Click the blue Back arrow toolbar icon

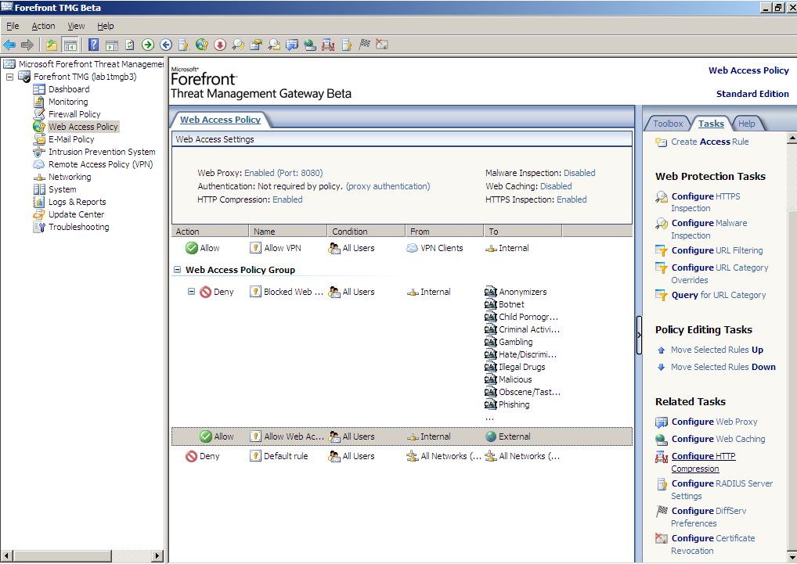coord(9,45)
